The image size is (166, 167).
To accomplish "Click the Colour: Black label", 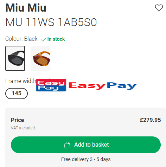I will click(21, 39).
